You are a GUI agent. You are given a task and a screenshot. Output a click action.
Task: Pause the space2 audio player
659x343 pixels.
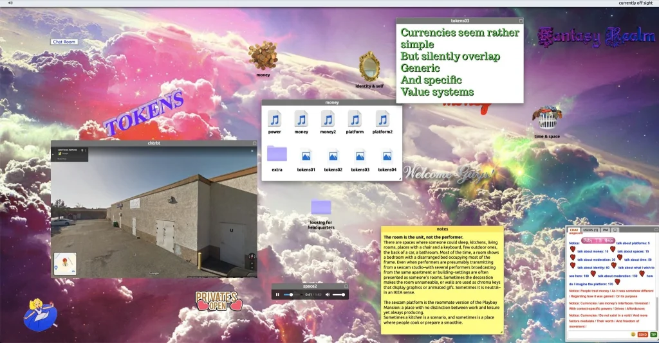pyautogui.click(x=278, y=295)
